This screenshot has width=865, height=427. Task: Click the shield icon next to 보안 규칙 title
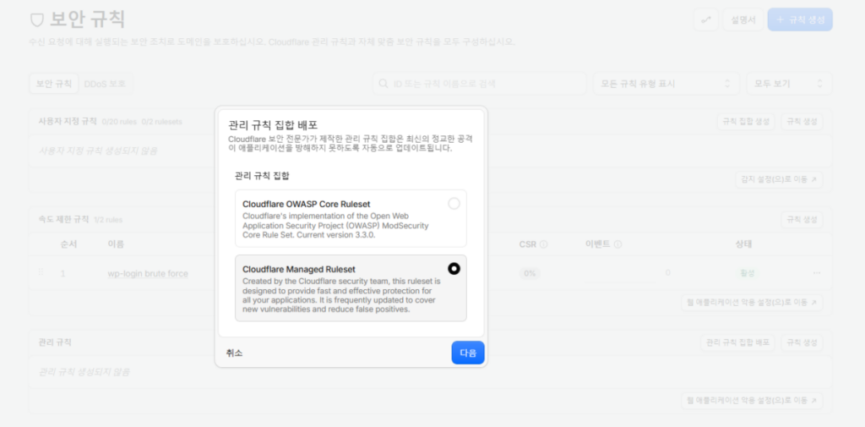tap(37, 20)
